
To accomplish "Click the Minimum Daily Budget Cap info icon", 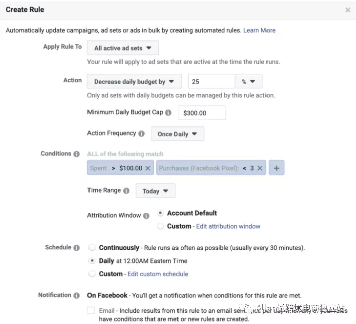I will pyautogui.click(x=168, y=112).
